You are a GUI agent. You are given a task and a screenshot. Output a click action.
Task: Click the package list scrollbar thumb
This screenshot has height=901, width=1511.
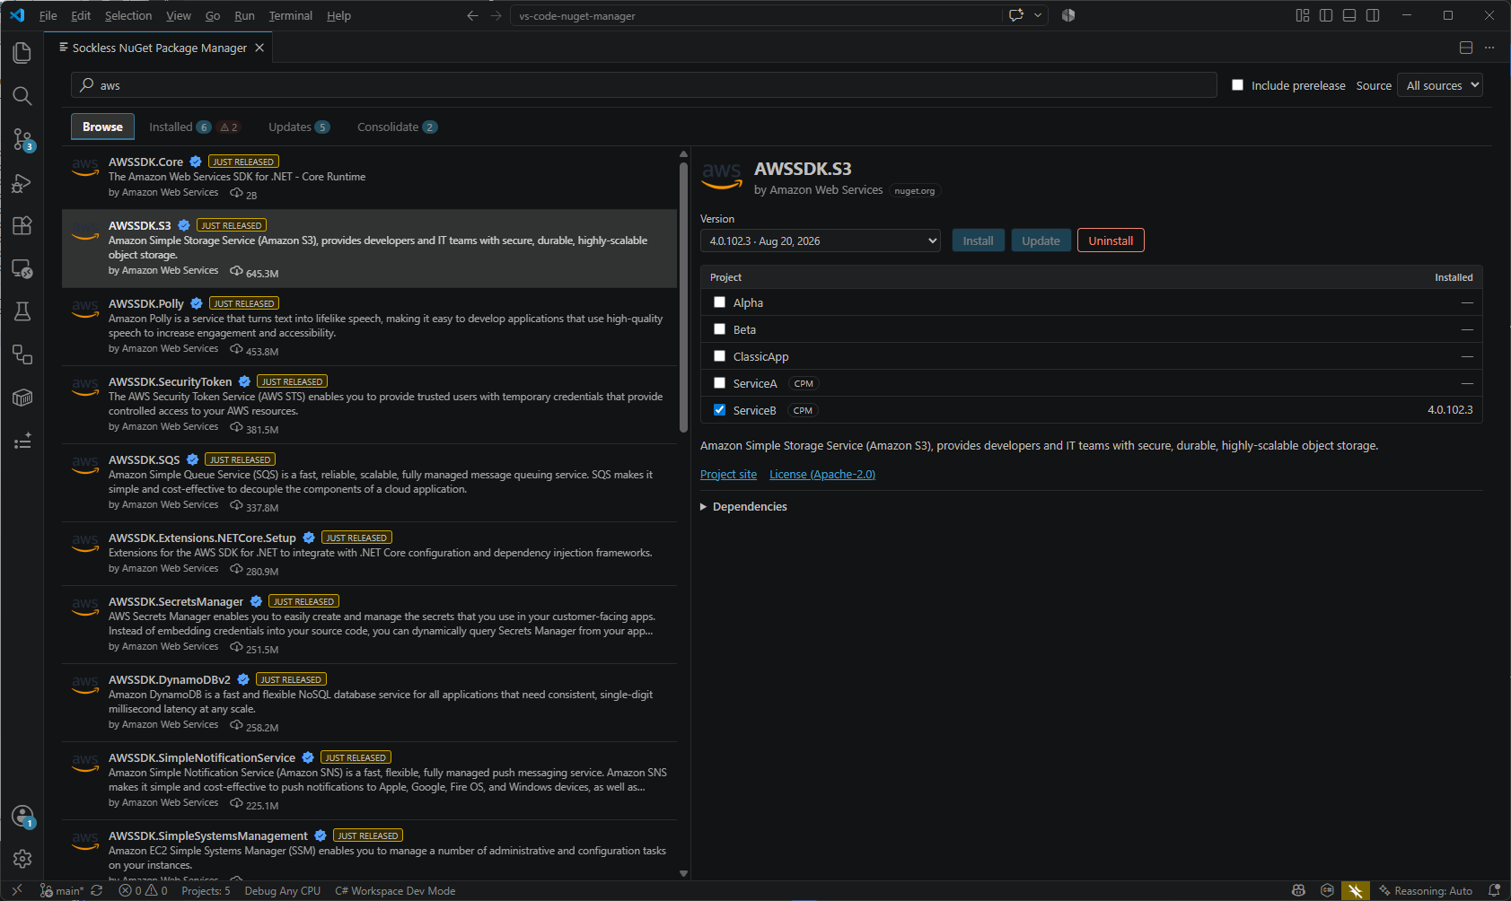683,296
